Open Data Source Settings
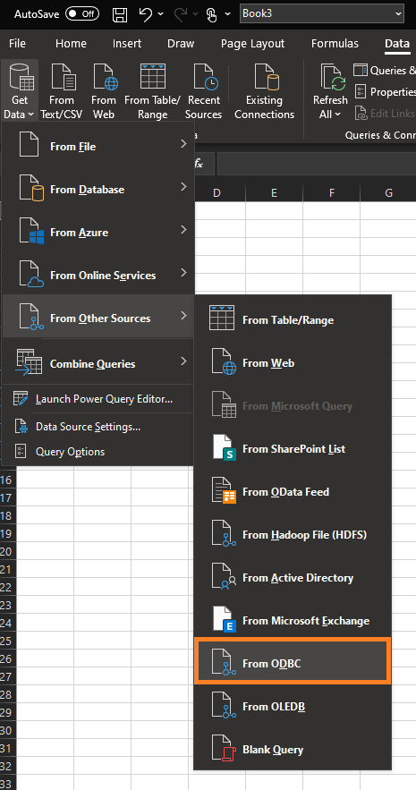 click(98, 427)
